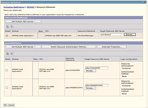Open the OFSAAI breadcrumb link

30,7
